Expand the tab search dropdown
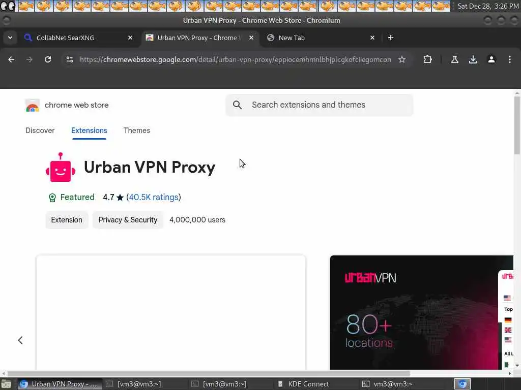 10,38
